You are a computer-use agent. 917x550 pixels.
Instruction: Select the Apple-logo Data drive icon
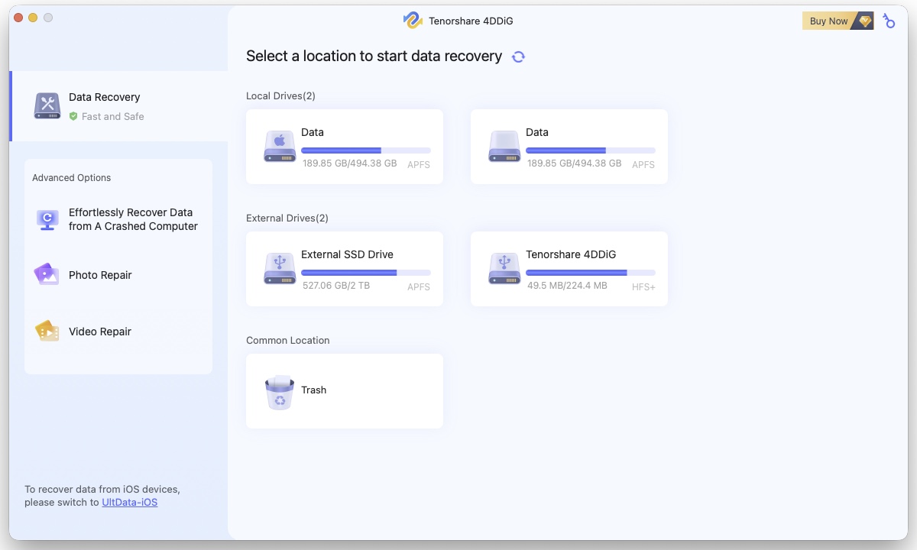point(280,146)
